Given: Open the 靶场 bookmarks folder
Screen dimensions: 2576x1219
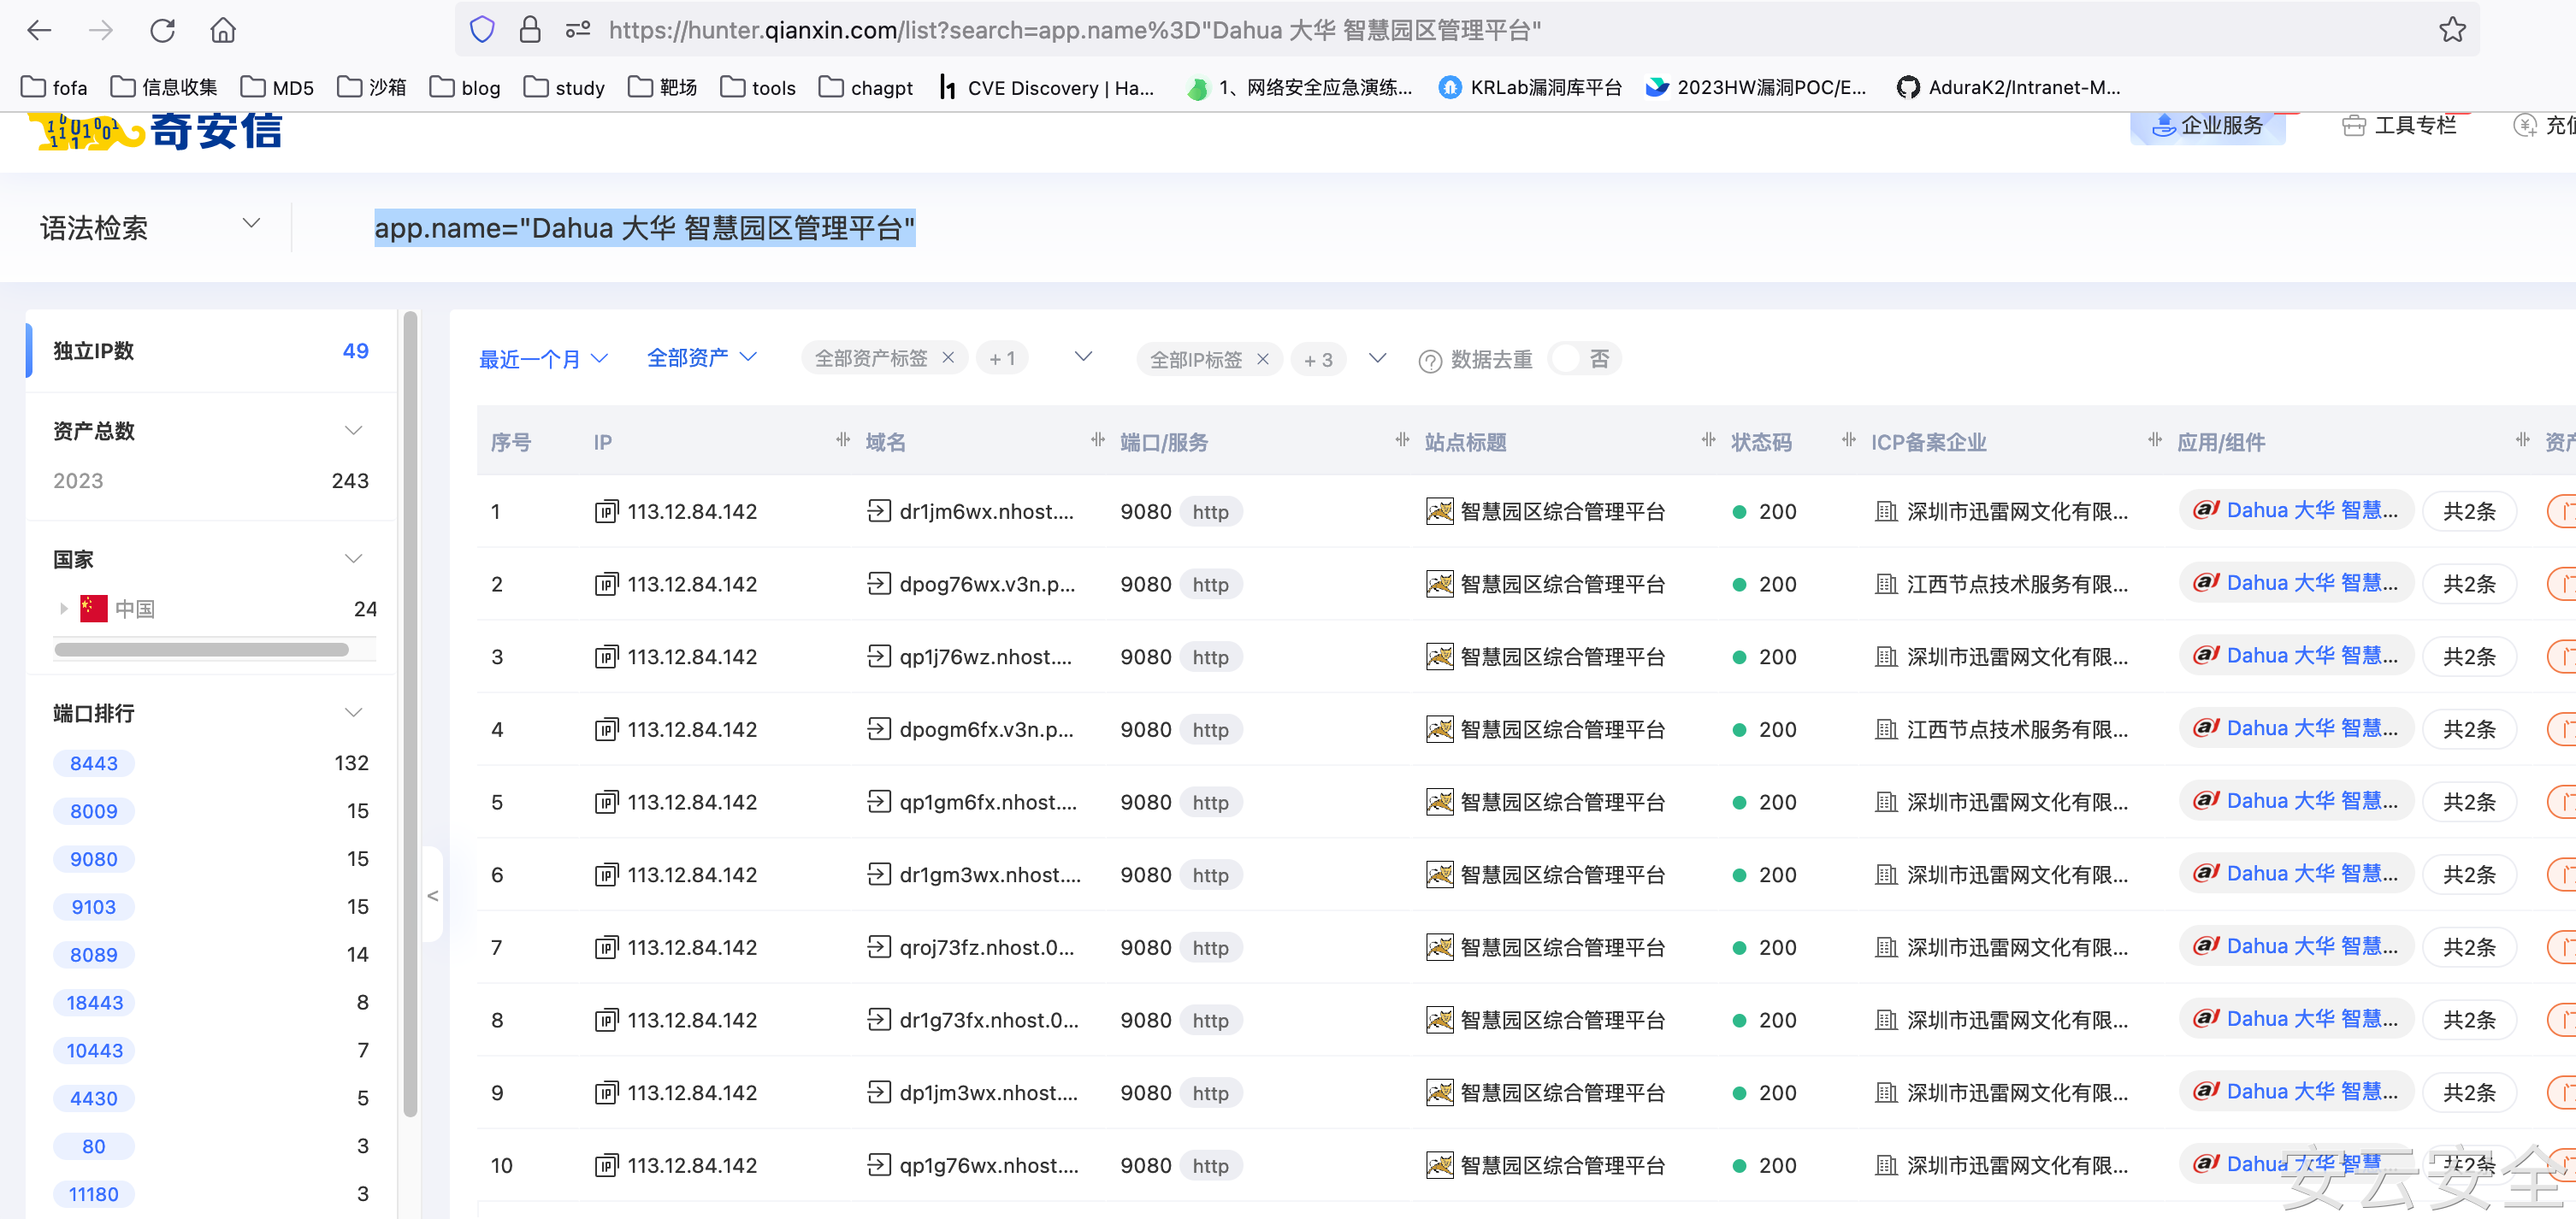Looking at the screenshot, I should click(x=662, y=88).
